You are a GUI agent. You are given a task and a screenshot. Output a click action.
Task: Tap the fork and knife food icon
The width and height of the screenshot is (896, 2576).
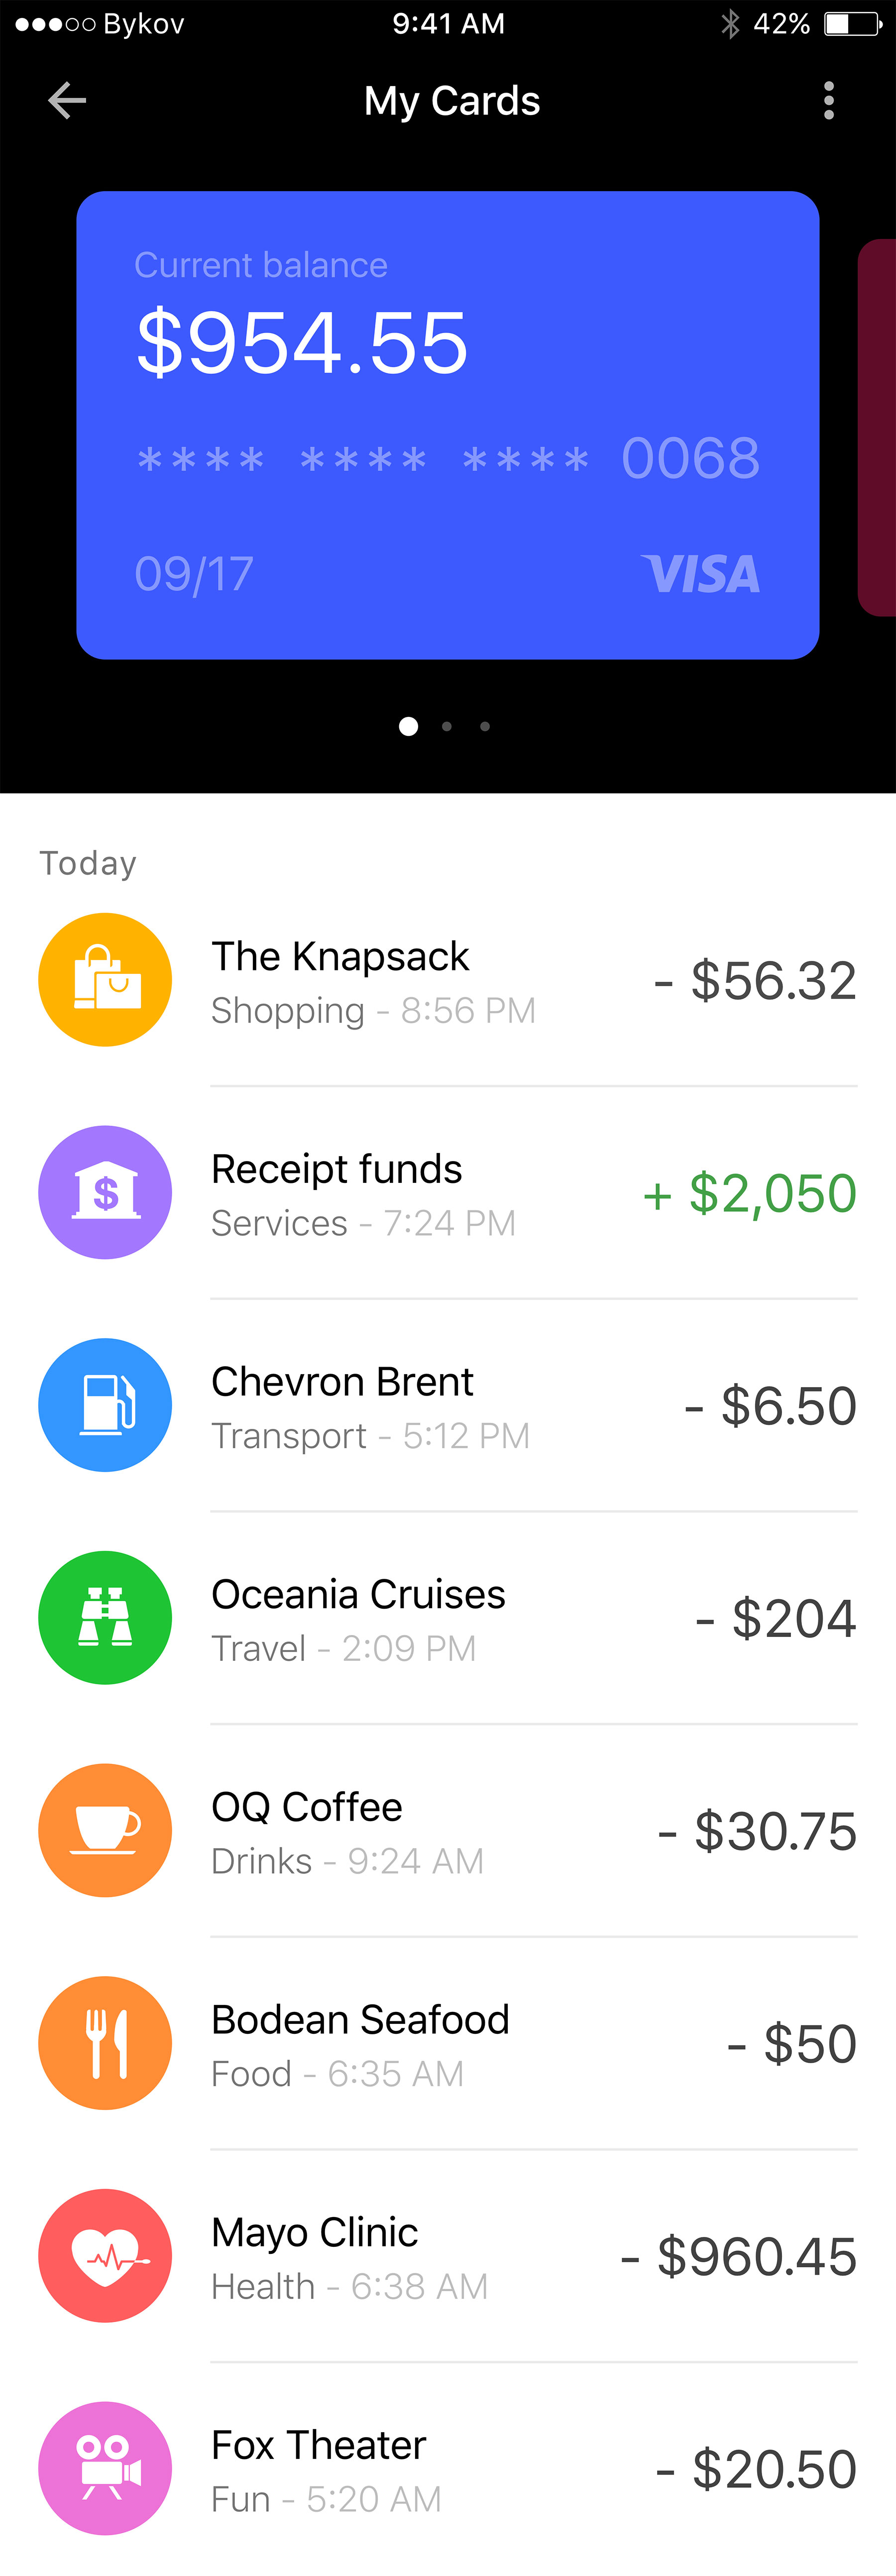click(105, 2043)
